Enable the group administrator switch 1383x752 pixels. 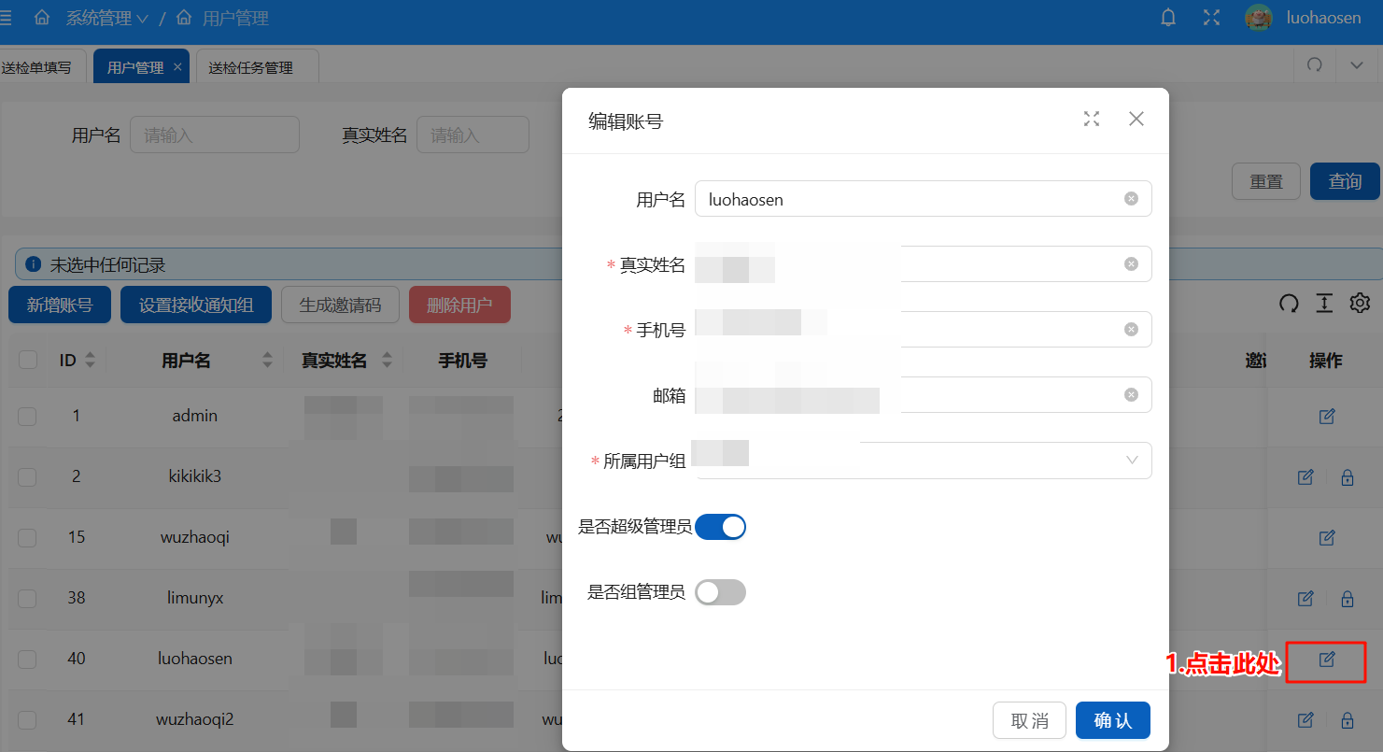tap(720, 592)
